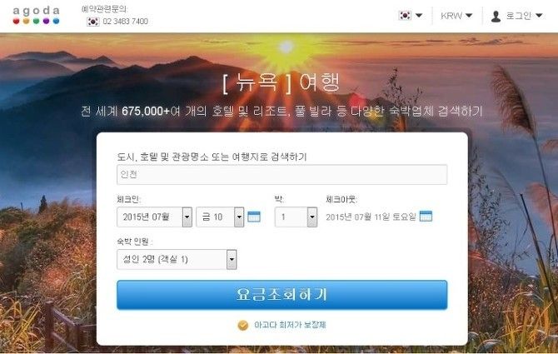Click the Korean flag beside phone number
558x354 pixels.
click(x=93, y=22)
